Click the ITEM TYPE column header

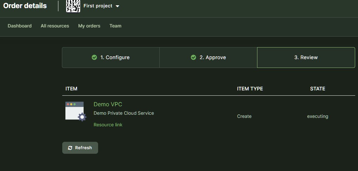coord(250,89)
